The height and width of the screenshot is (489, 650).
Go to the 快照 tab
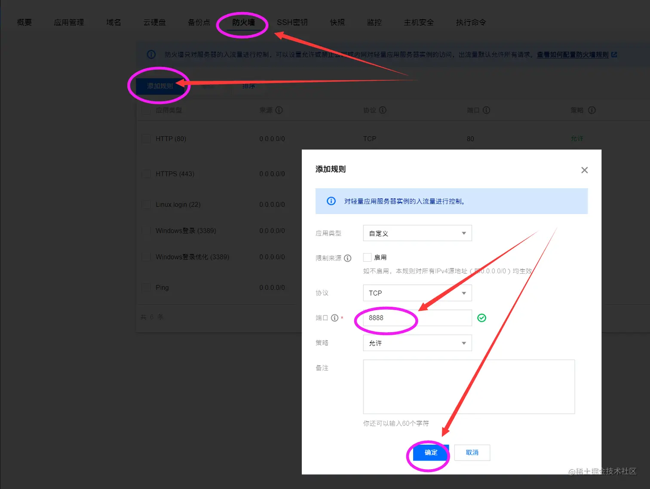337,22
